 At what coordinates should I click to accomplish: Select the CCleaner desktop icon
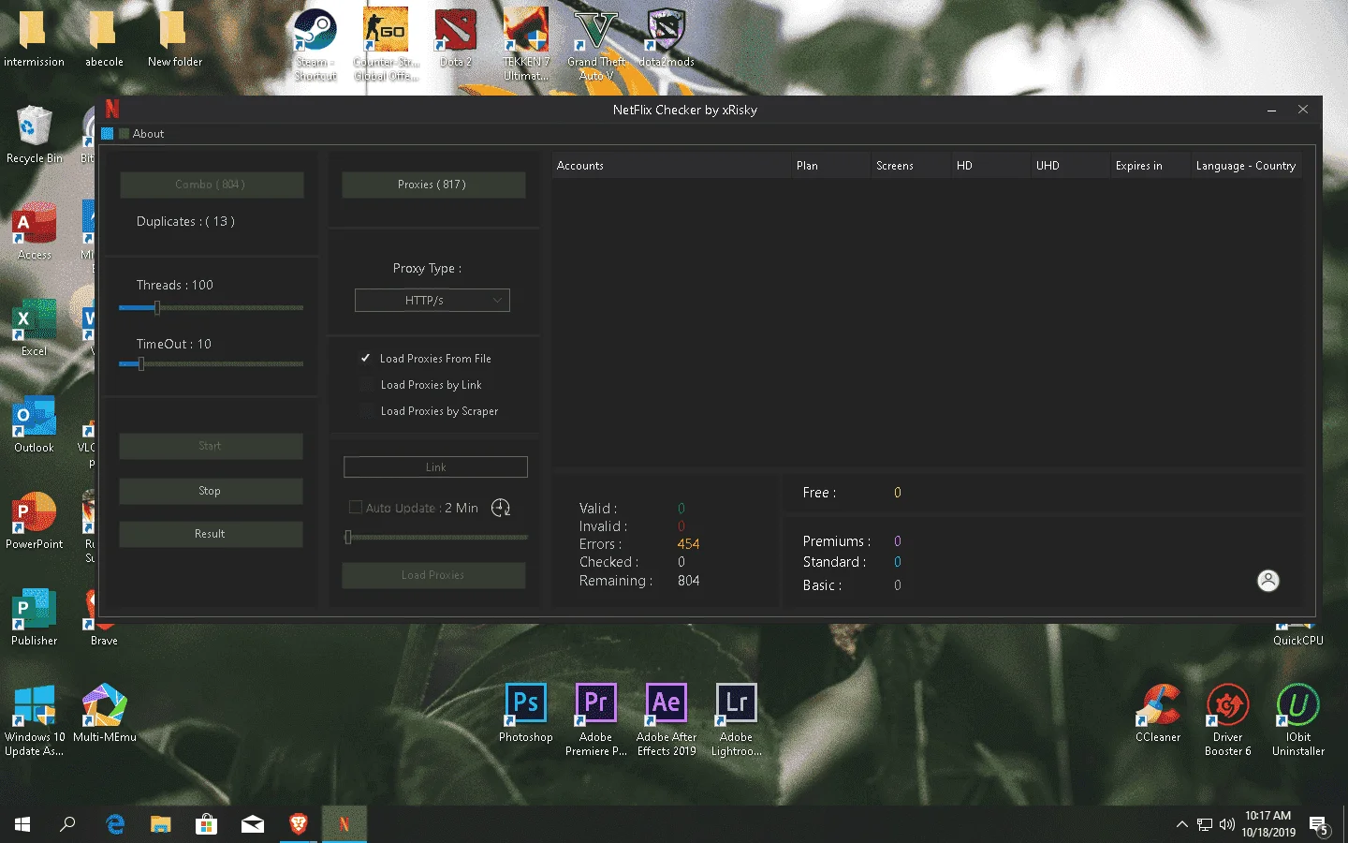coord(1158,714)
